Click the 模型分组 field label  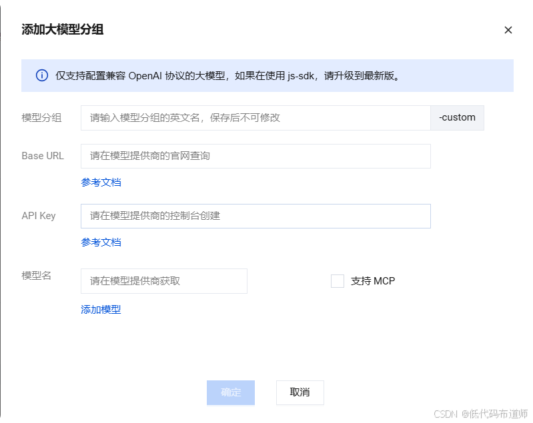coord(41,118)
